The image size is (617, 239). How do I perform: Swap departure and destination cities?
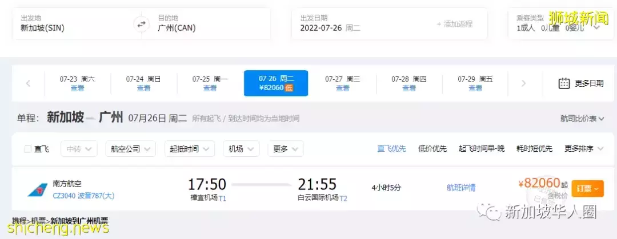tap(141, 24)
